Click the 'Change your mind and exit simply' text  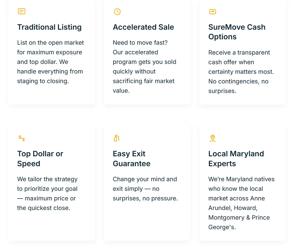[x=145, y=189]
